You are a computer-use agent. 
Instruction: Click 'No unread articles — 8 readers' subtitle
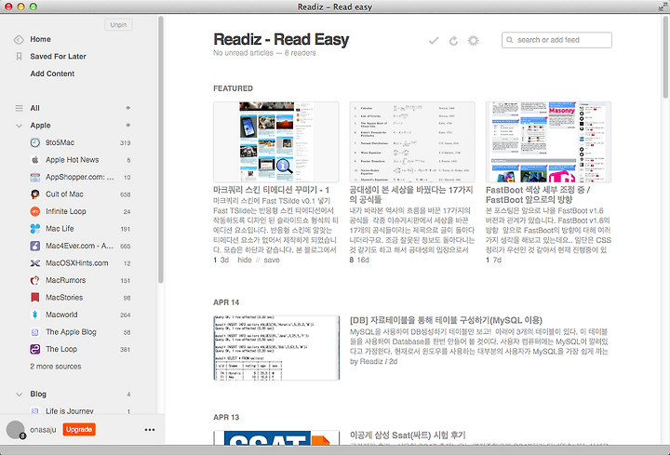[264, 53]
